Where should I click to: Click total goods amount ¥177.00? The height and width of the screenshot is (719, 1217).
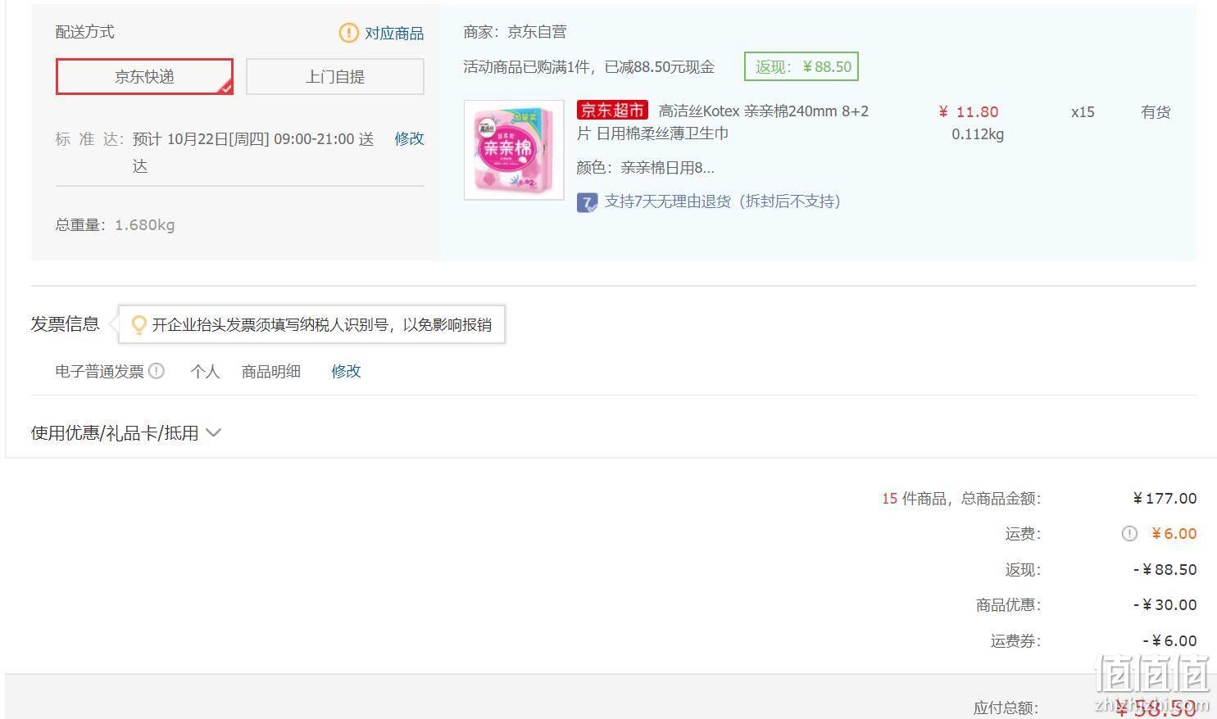[1165, 498]
